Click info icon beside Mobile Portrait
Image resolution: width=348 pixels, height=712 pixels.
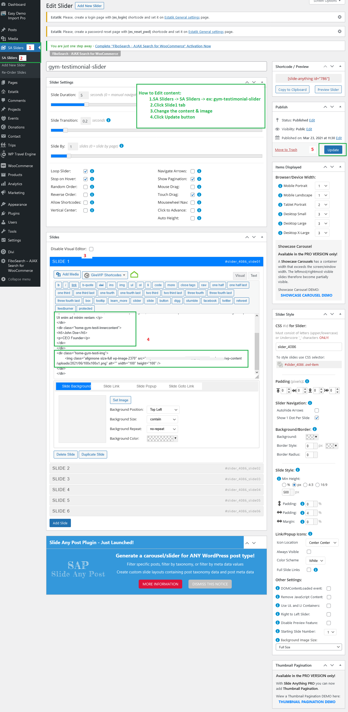(x=280, y=186)
